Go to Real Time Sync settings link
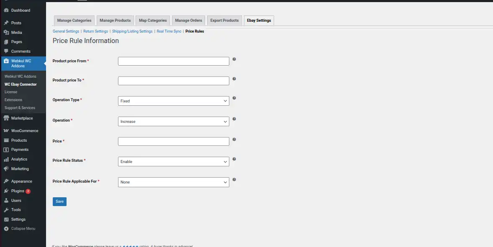This screenshot has width=493, height=247. (x=169, y=31)
